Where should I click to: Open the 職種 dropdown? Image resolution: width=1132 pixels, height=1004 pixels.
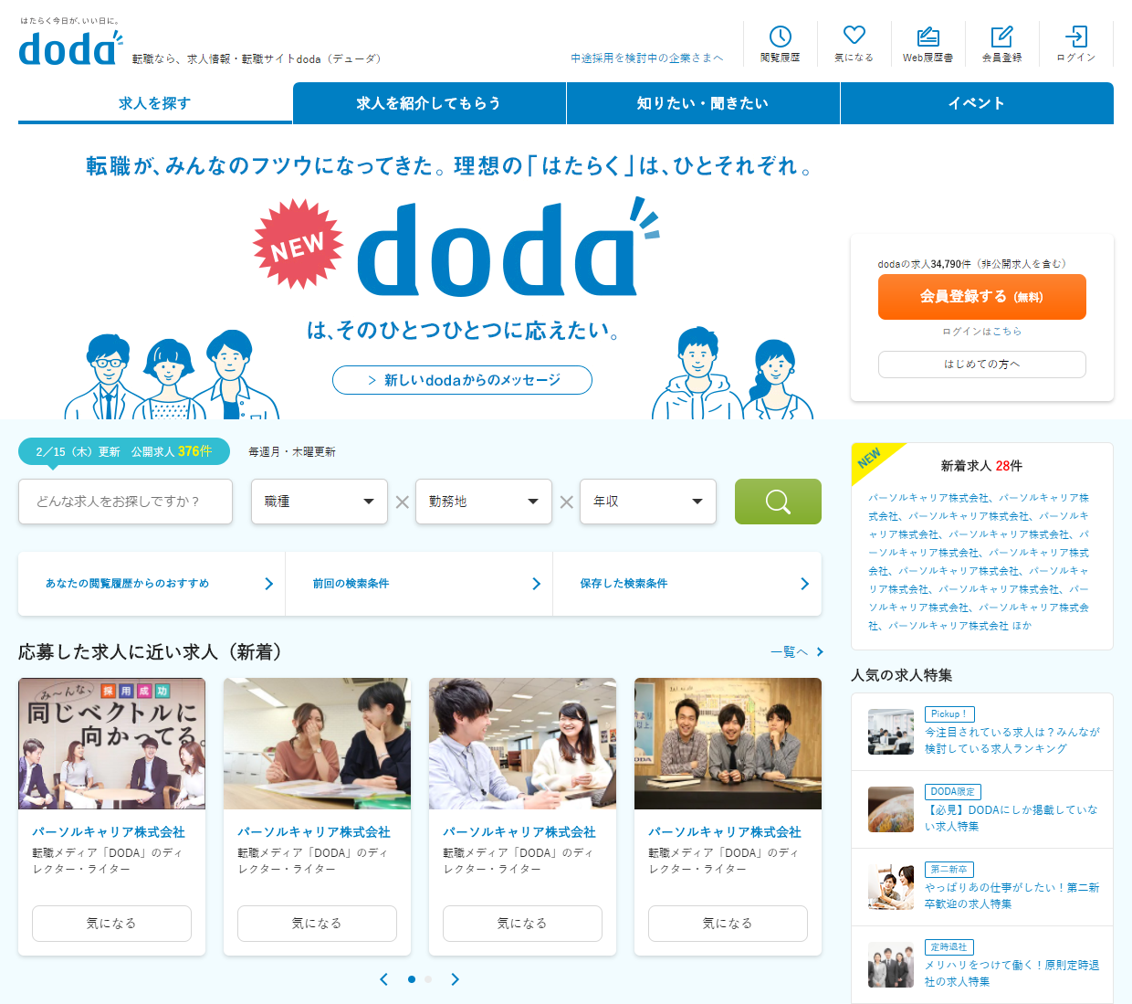tap(320, 502)
